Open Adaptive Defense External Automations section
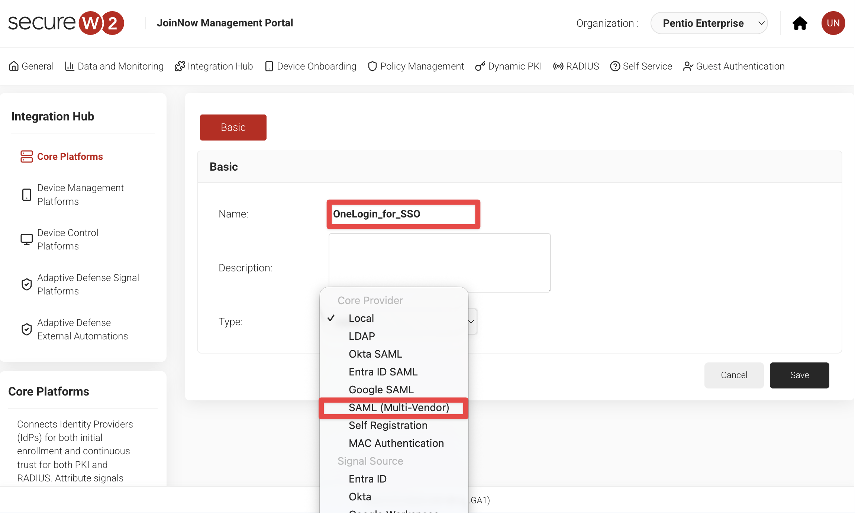 [74, 329]
